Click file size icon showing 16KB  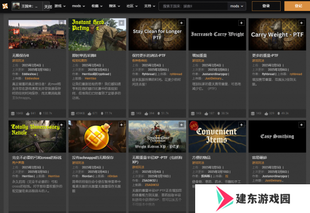(13, 114)
